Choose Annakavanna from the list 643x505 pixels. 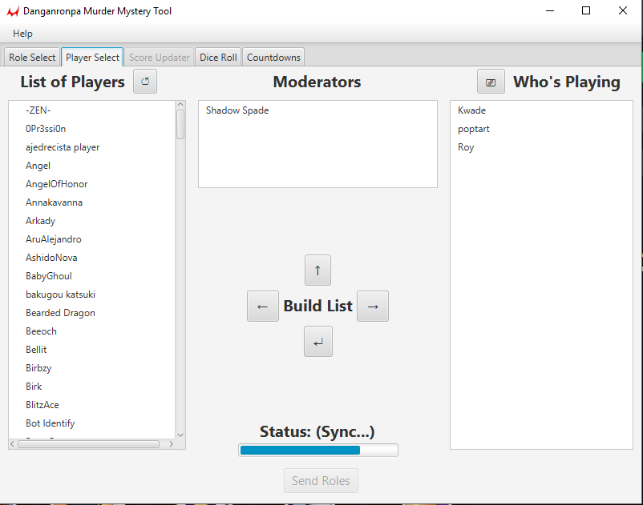[92, 202]
